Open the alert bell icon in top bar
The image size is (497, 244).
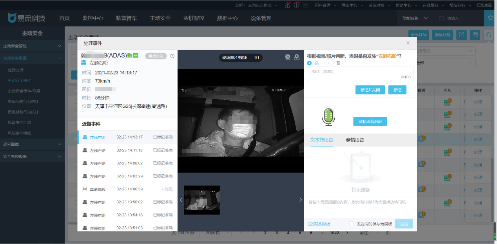coord(288,5)
